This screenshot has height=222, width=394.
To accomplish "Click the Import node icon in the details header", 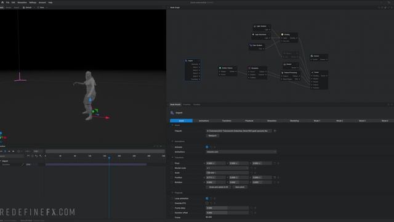I will click(172, 113).
